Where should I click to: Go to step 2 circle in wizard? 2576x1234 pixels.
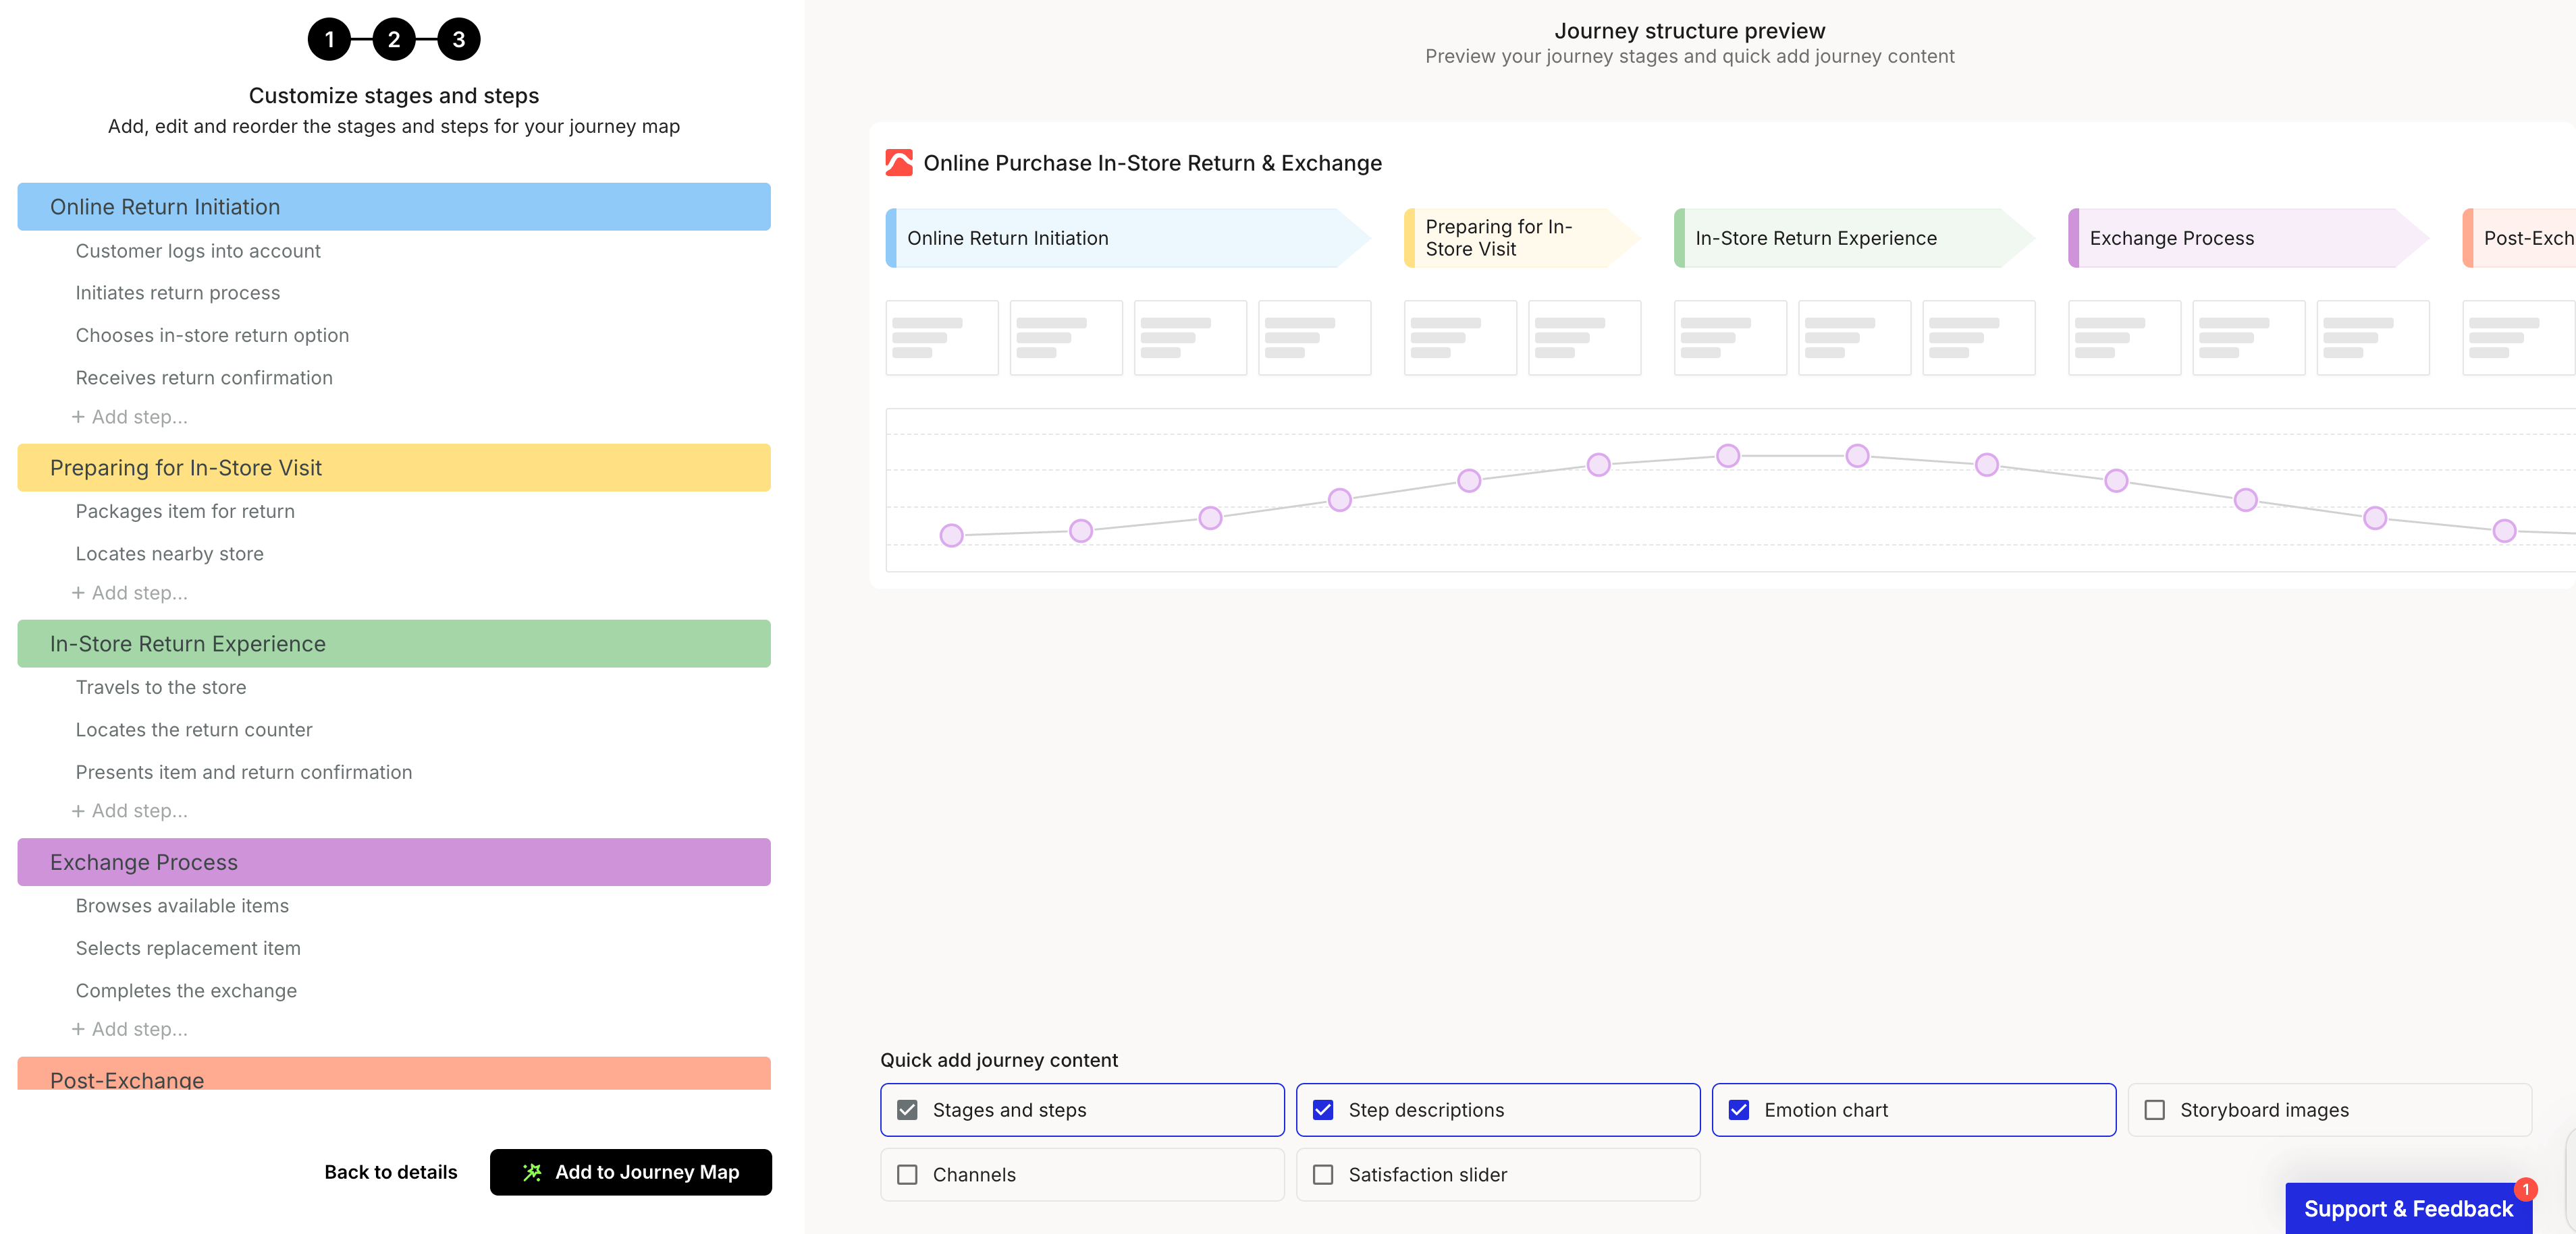point(394,40)
